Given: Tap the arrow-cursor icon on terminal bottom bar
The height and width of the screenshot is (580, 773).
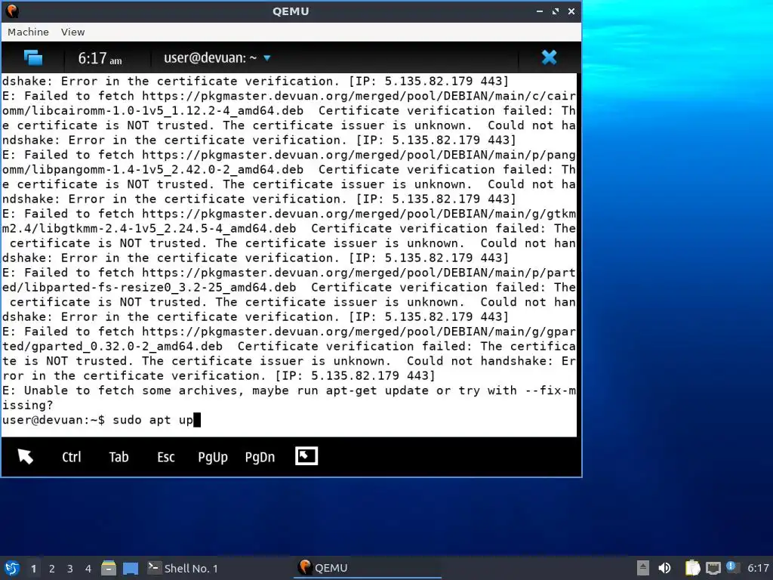Looking at the screenshot, I should 25,456.
